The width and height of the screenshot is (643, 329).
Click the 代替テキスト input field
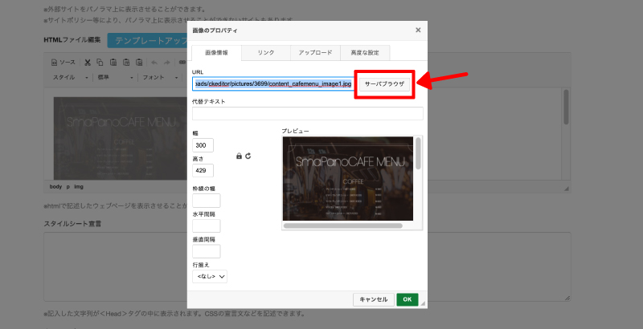(x=307, y=114)
